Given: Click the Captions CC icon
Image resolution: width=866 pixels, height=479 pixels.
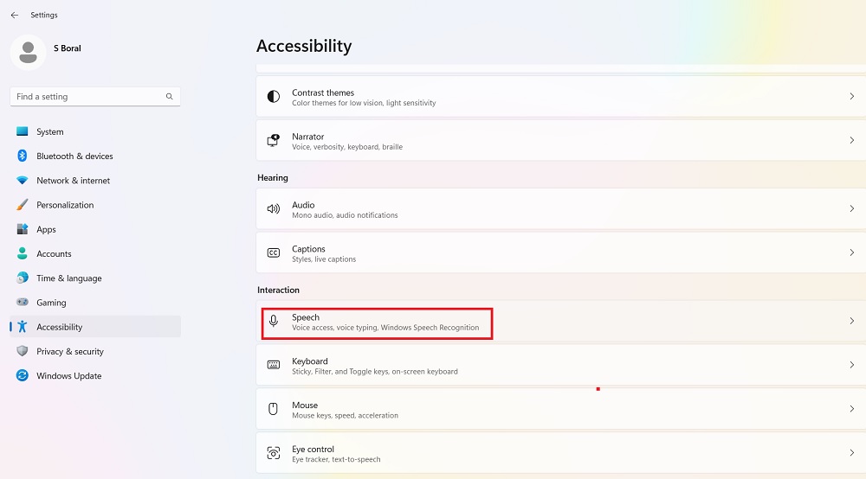Looking at the screenshot, I should (274, 252).
